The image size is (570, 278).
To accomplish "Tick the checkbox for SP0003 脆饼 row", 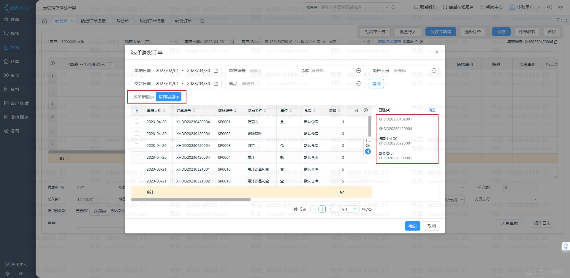I will coord(137,146).
